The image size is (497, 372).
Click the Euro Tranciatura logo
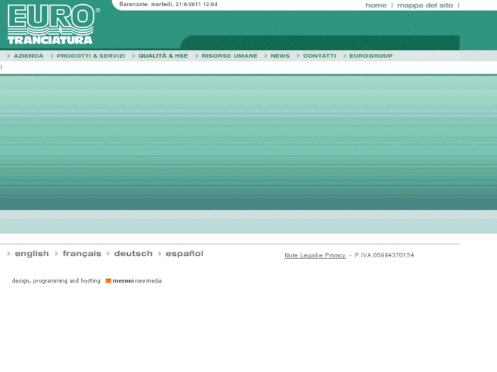click(x=53, y=25)
